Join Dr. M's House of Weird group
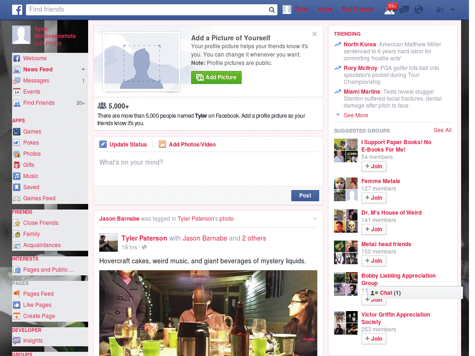475x356 pixels. click(374, 229)
